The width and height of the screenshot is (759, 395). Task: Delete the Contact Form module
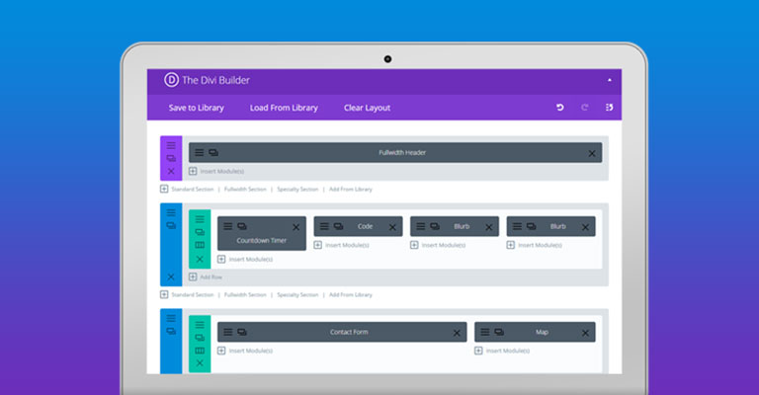[457, 333]
